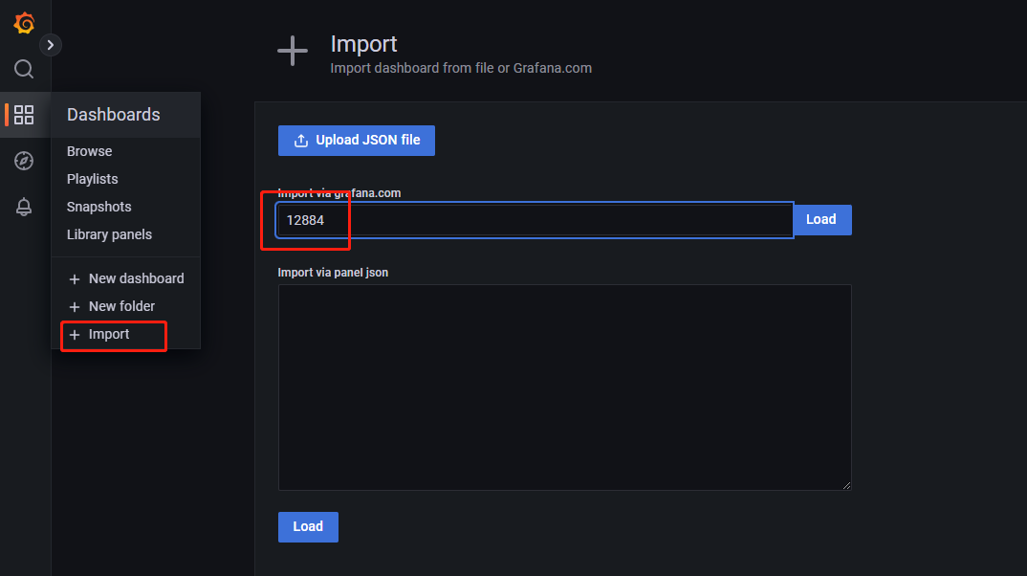
Task: Select Library panels menu item
Action: 109,234
